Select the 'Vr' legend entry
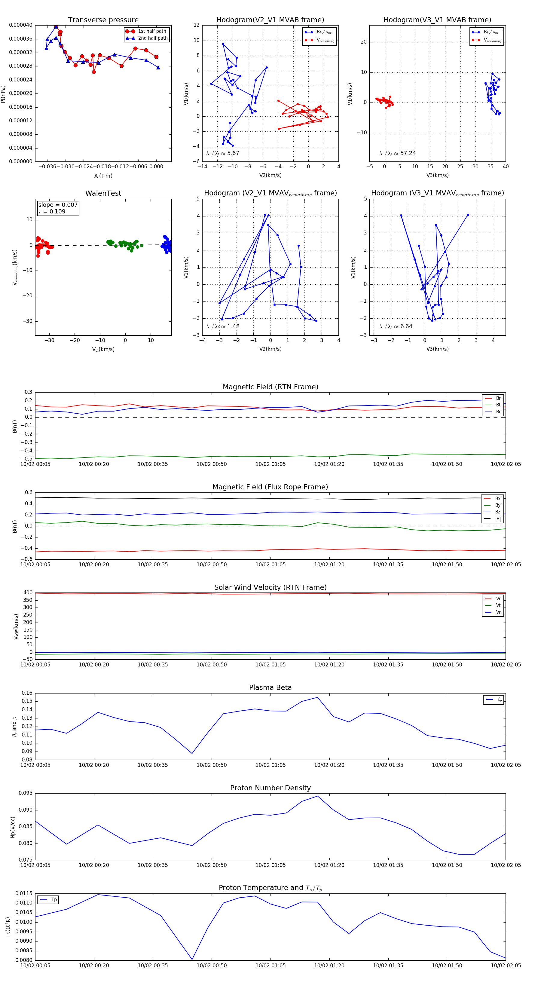 point(493,599)
